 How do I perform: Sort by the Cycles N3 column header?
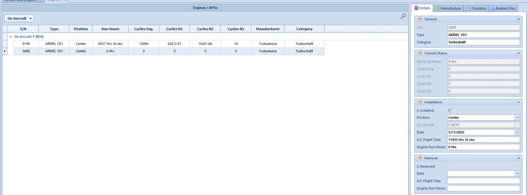(236, 29)
